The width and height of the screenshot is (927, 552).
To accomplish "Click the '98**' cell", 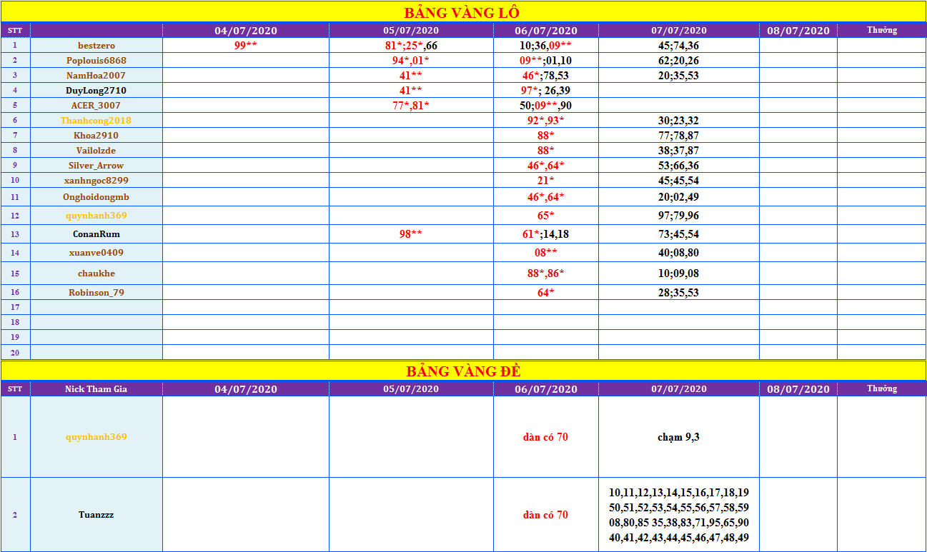I will click(411, 234).
